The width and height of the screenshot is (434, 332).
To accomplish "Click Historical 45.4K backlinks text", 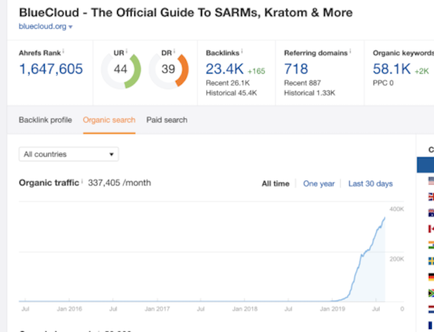I will pyautogui.click(x=231, y=93).
